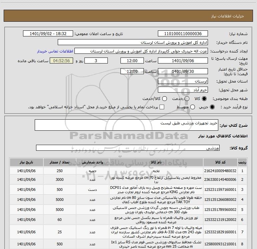Click quantity 3000 in row 2
Image resolution: width=257 pixels, height=249 pixels.
click(60, 179)
